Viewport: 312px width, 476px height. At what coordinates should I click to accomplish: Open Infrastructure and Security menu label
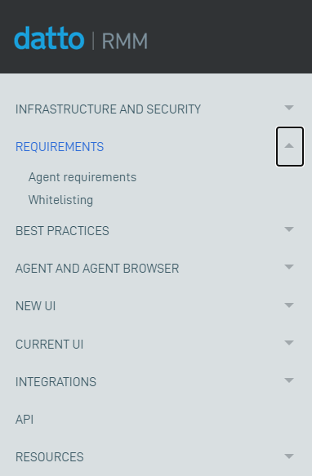108,109
